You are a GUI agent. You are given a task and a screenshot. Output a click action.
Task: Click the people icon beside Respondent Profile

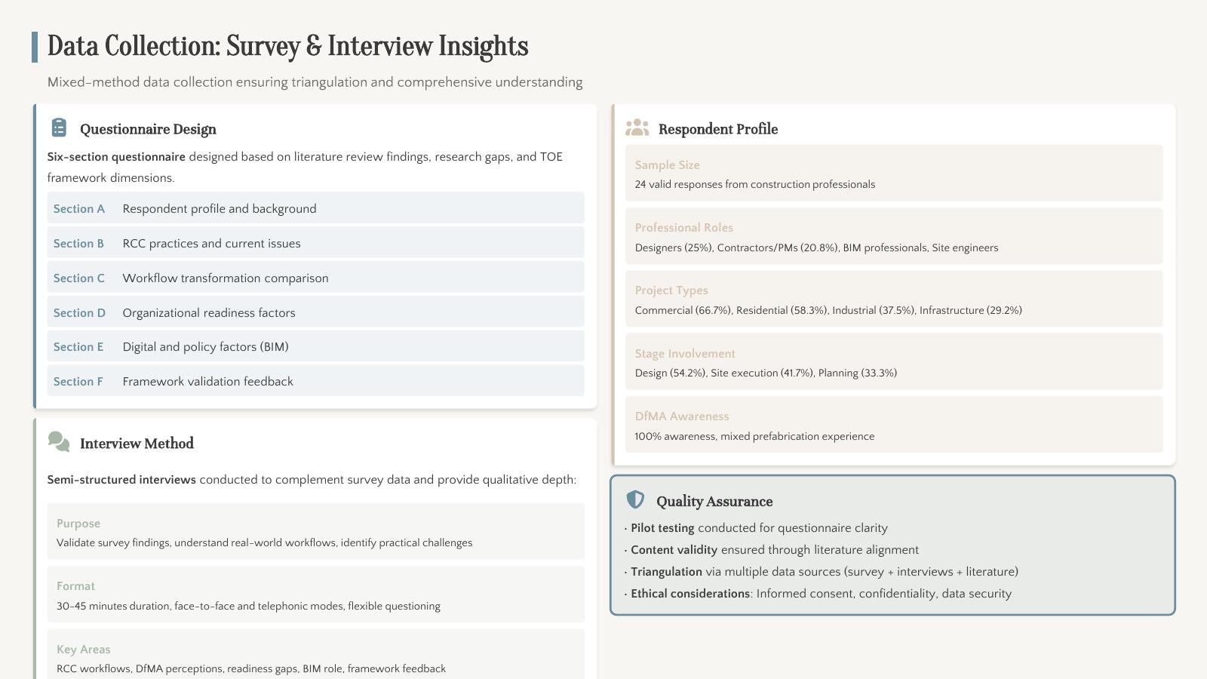click(x=637, y=128)
